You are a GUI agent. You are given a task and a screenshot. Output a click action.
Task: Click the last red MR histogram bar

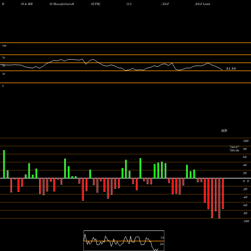pyautogui.click(x=223, y=193)
